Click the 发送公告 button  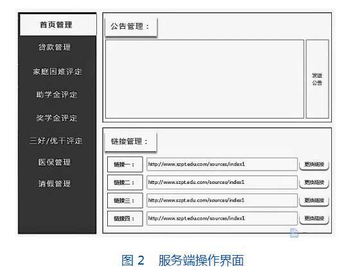[317, 79]
